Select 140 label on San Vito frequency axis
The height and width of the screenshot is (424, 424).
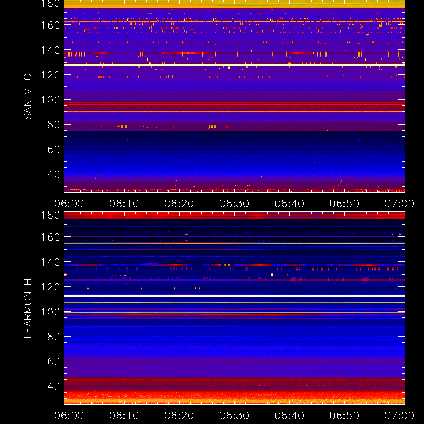[x=50, y=50]
